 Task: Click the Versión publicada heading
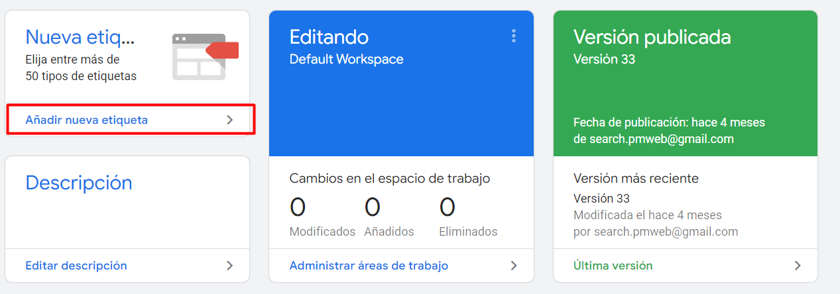[652, 37]
